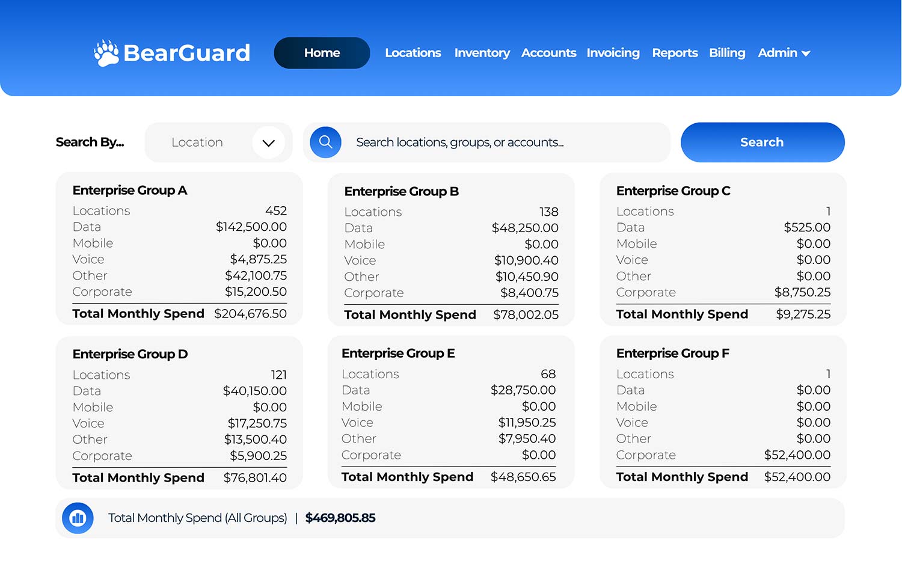Select Group A total $204,676.50
Viewport: 902px width, 564px height.
point(251,314)
